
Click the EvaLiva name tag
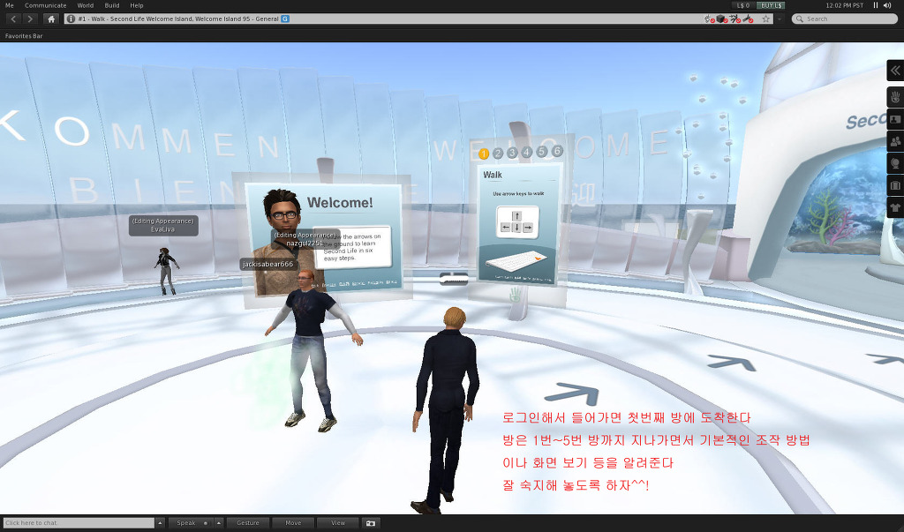click(163, 225)
